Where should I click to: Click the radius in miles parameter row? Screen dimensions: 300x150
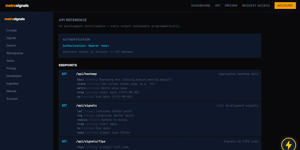click(x=102, y=120)
